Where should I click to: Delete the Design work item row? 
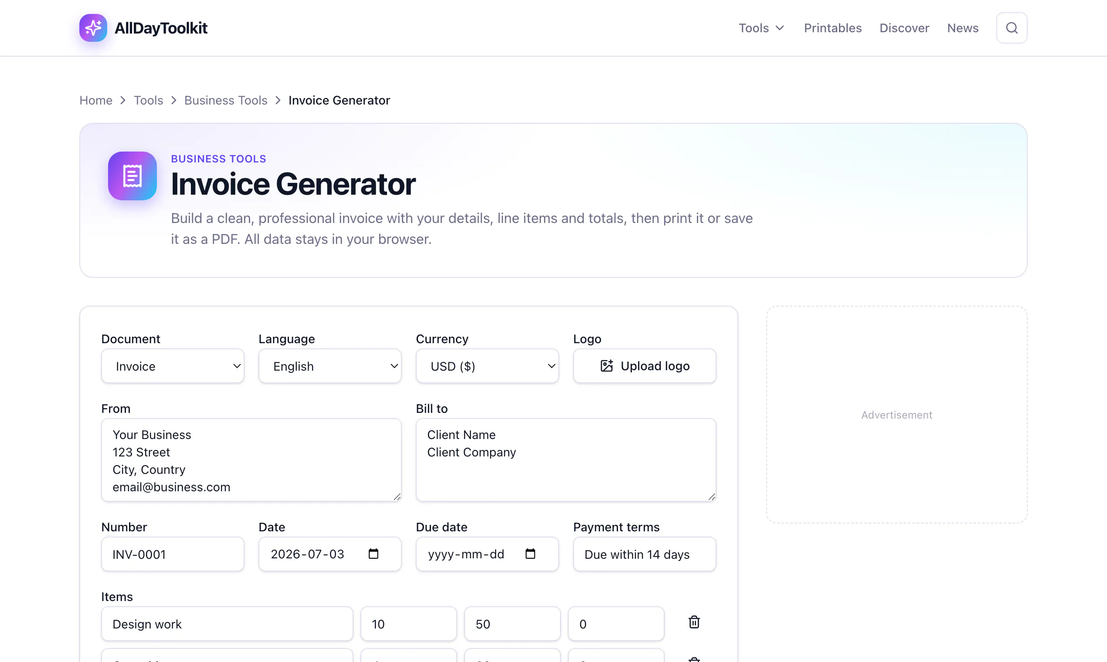coord(694,622)
